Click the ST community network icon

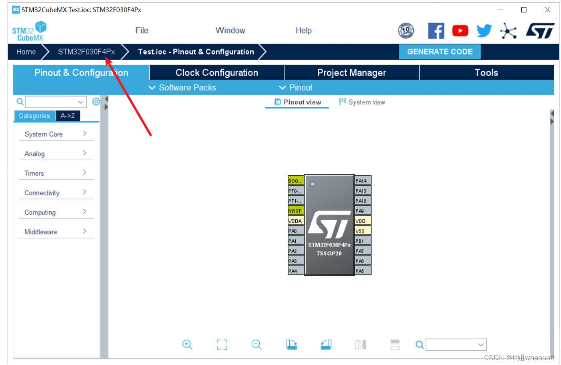508,30
